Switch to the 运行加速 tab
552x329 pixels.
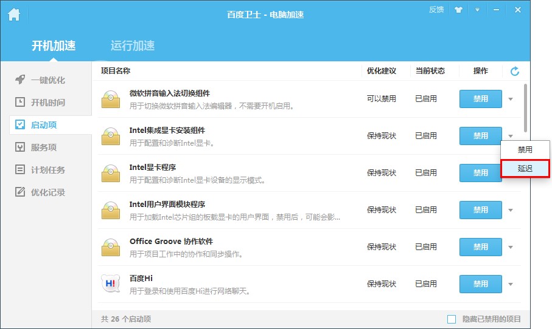click(133, 46)
